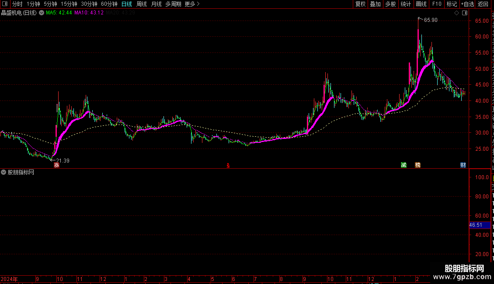Toggle the side panel icon at top-left

click(5, 4)
